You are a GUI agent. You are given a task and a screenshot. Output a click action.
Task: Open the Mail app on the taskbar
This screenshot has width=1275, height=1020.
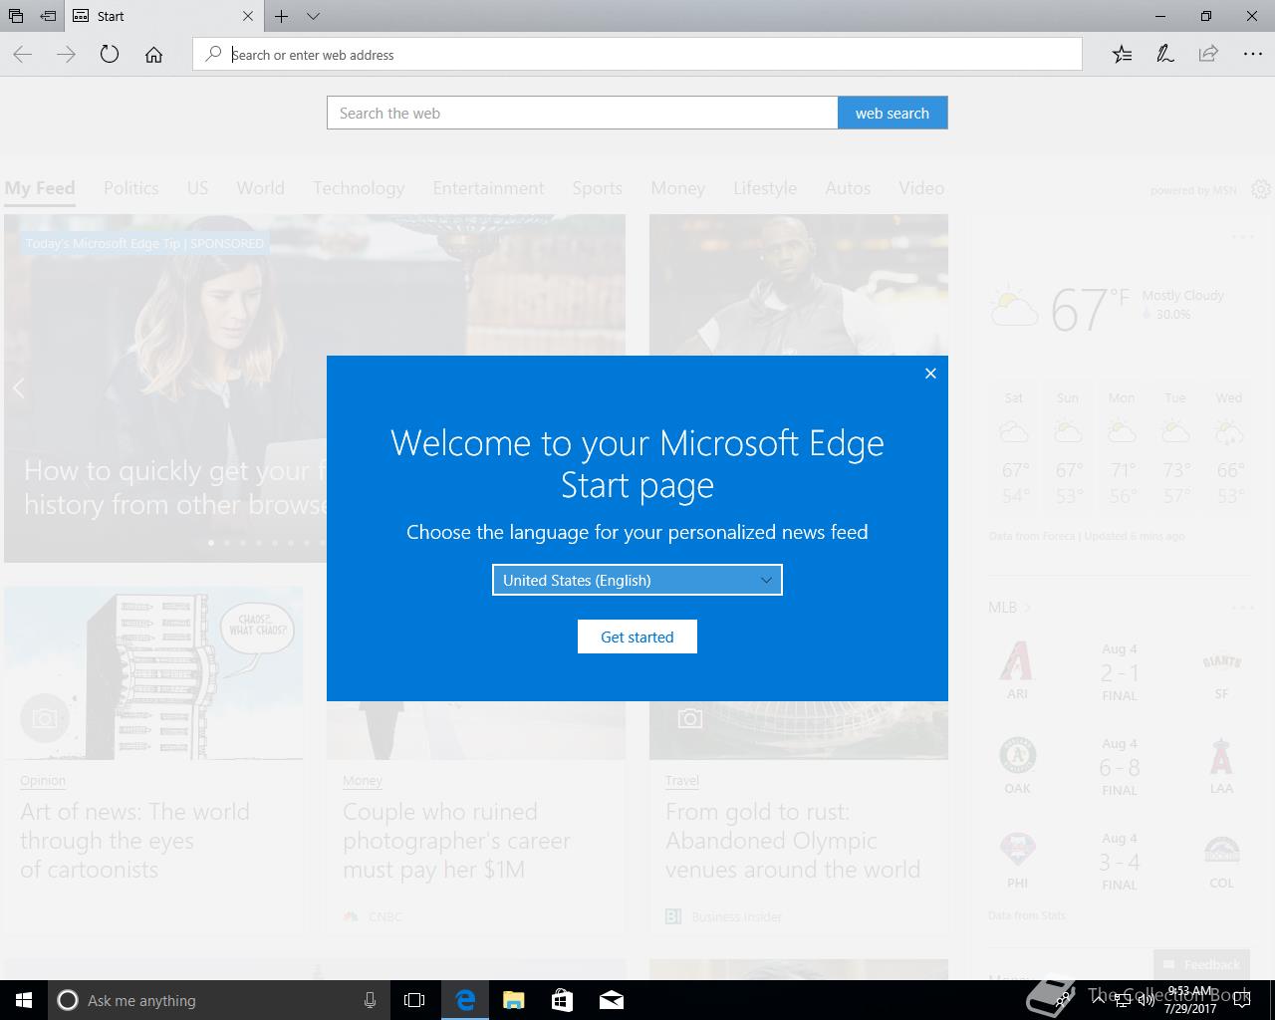[x=611, y=1000]
